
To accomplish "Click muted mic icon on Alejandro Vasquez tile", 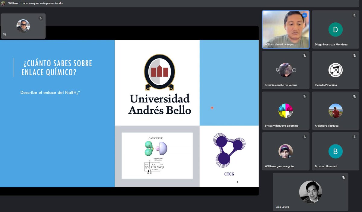I will [354, 97].
